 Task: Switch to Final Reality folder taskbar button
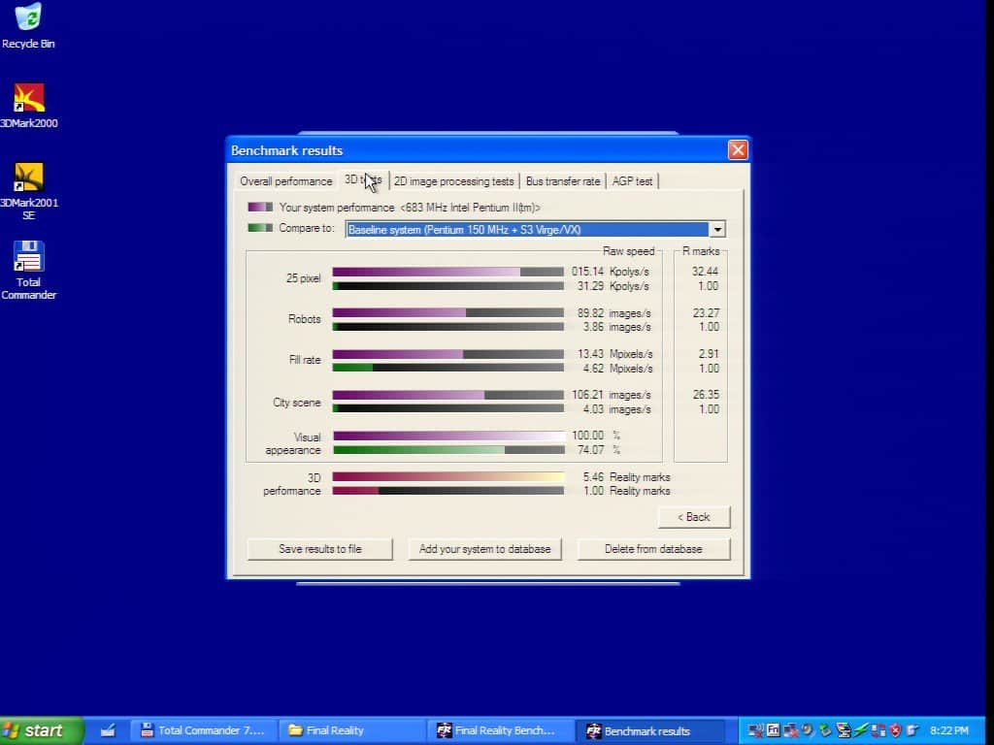click(351, 730)
